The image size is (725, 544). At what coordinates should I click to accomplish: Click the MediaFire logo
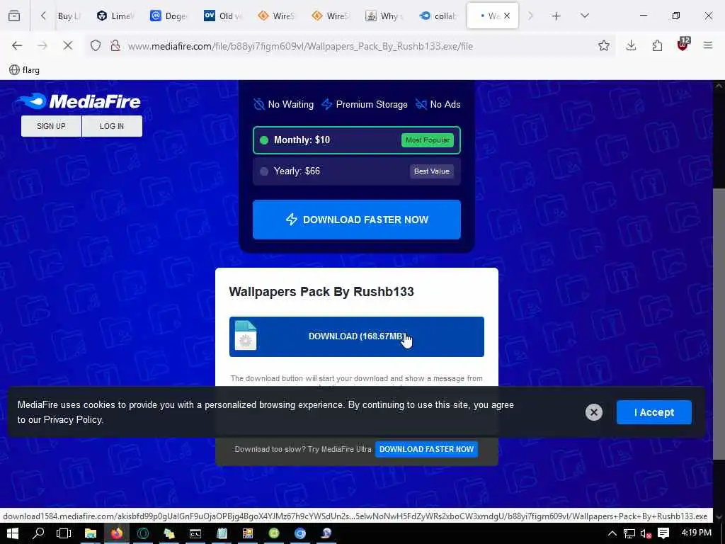79,101
